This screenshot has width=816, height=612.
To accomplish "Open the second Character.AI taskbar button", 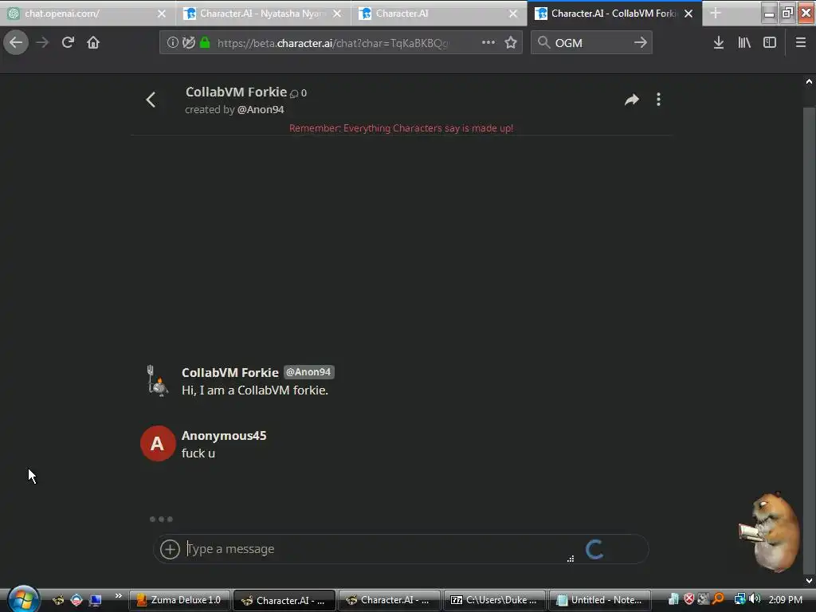I will (389, 600).
